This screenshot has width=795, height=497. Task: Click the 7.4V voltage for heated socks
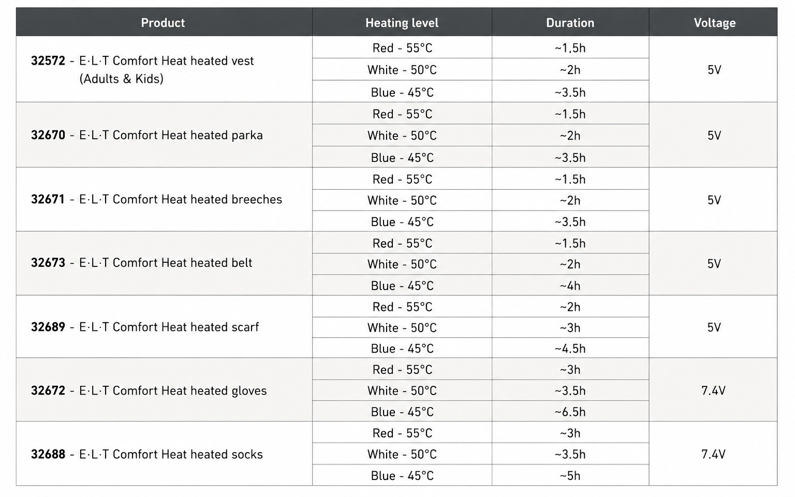[713, 454]
